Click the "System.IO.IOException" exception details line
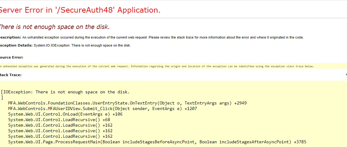Viewport: 347px width, 147px height. click(x=66, y=45)
